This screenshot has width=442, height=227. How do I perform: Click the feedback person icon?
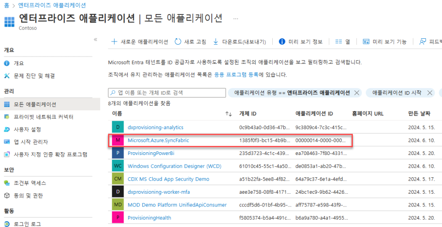422,41
